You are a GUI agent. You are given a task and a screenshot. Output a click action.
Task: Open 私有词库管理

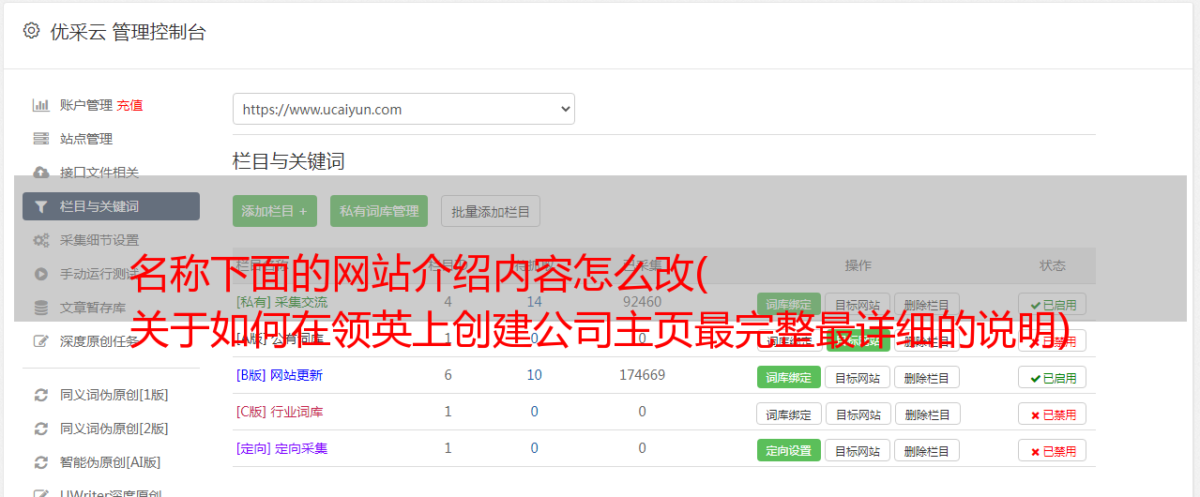click(379, 211)
